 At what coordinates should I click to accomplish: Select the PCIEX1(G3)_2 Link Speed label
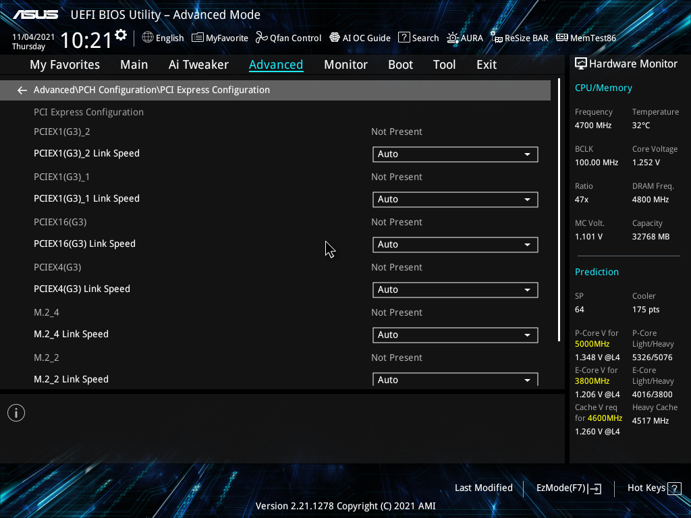(x=86, y=153)
